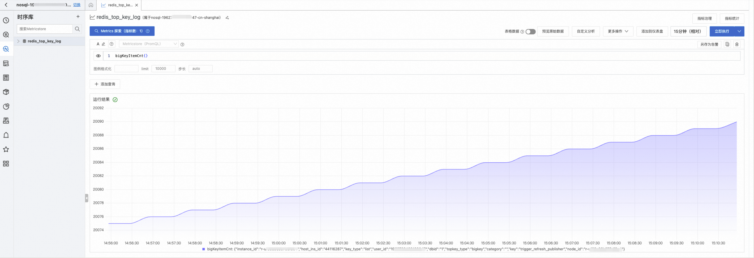
Task: Open the grid apps sidebar icon
Action: click(x=6, y=164)
